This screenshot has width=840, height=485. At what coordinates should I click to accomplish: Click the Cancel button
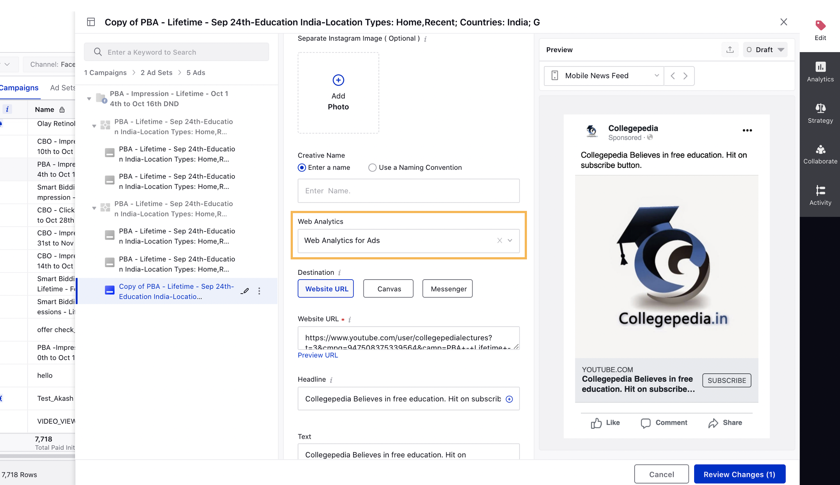coord(661,474)
